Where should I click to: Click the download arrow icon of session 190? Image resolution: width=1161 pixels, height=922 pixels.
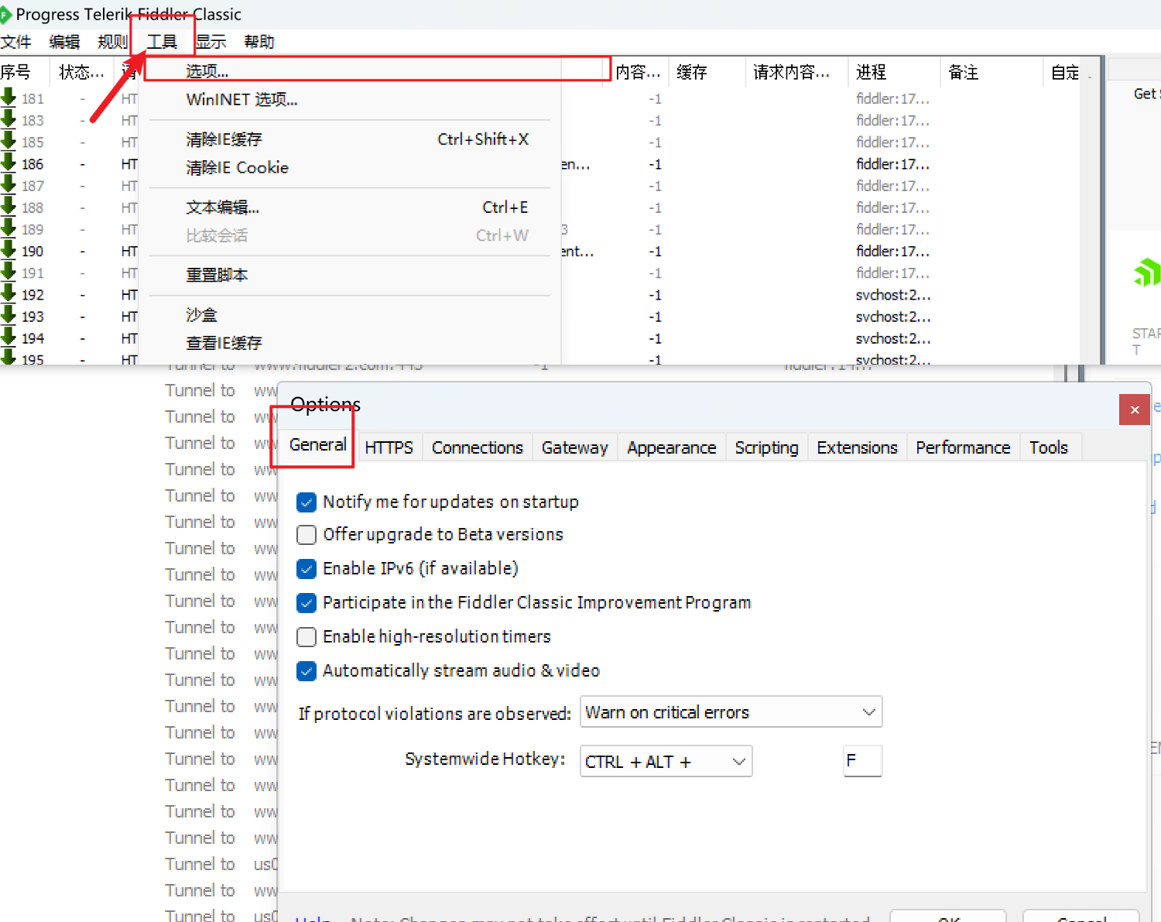pyautogui.click(x=9, y=250)
